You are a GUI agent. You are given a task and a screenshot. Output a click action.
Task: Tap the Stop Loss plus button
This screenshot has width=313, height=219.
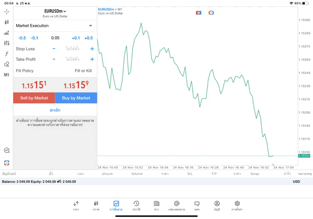tap(92, 49)
